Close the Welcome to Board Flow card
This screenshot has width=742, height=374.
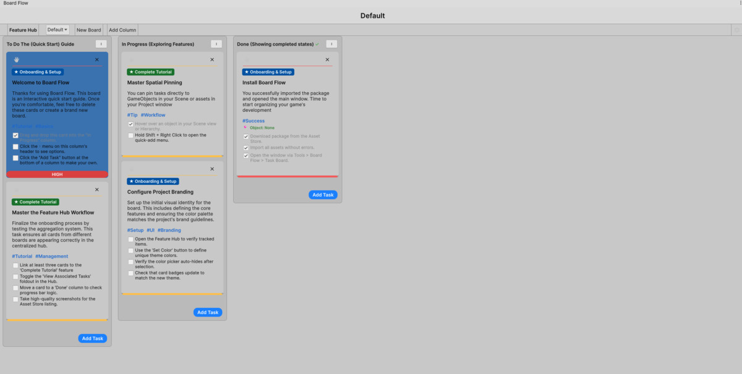(97, 60)
